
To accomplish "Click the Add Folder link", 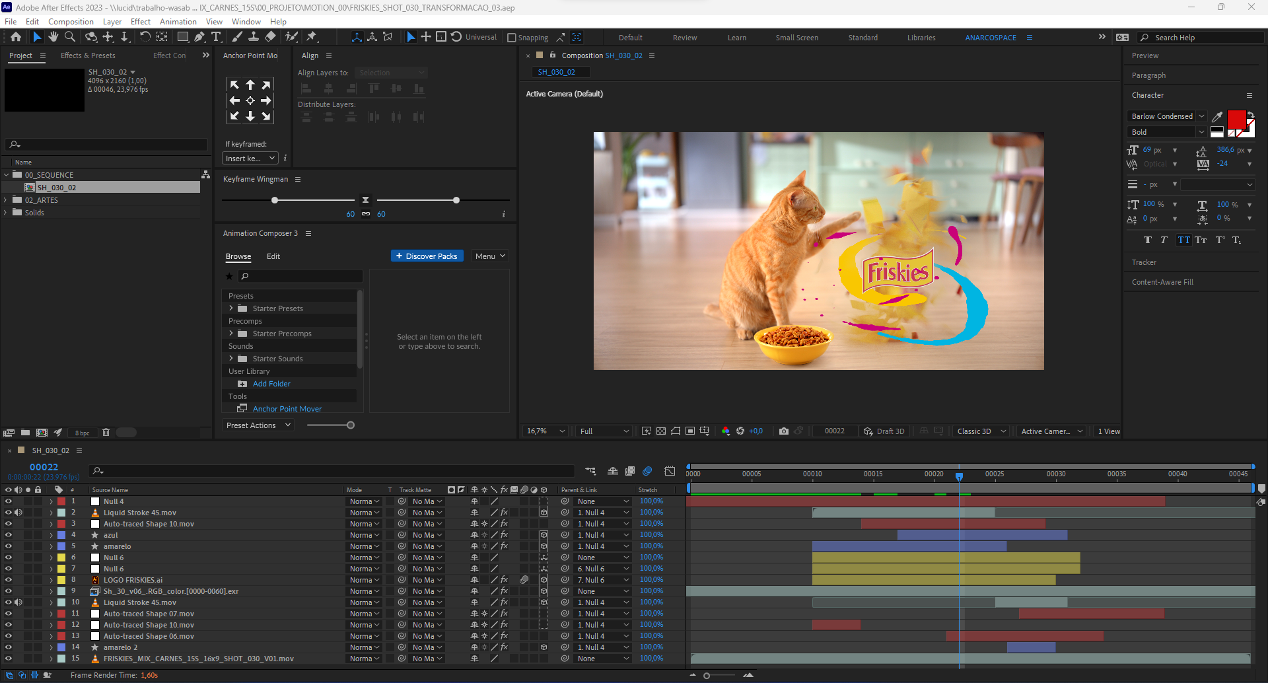I will [271, 384].
